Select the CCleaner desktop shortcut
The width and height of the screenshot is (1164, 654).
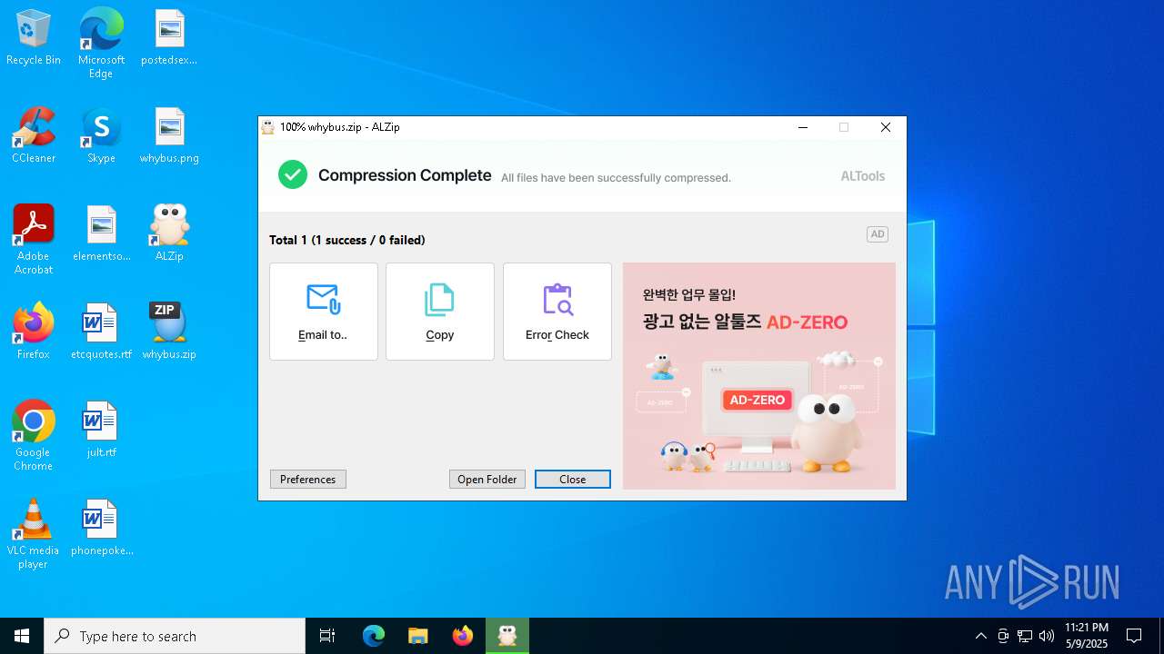[34, 136]
